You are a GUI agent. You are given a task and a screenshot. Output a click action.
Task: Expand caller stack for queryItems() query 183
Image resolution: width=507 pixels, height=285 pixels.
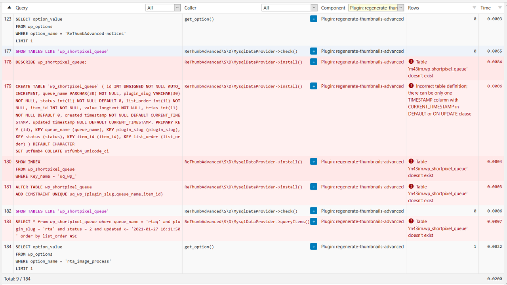[x=313, y=222]
